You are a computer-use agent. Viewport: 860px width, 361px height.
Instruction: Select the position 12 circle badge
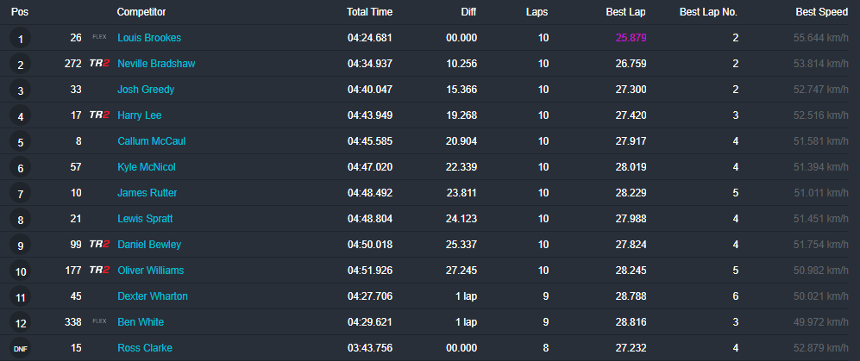point(21,323)
